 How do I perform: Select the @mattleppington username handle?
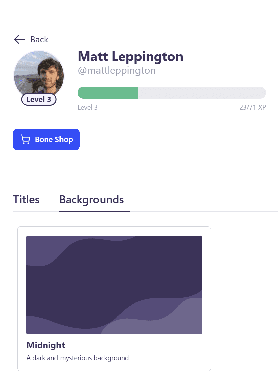117,71
